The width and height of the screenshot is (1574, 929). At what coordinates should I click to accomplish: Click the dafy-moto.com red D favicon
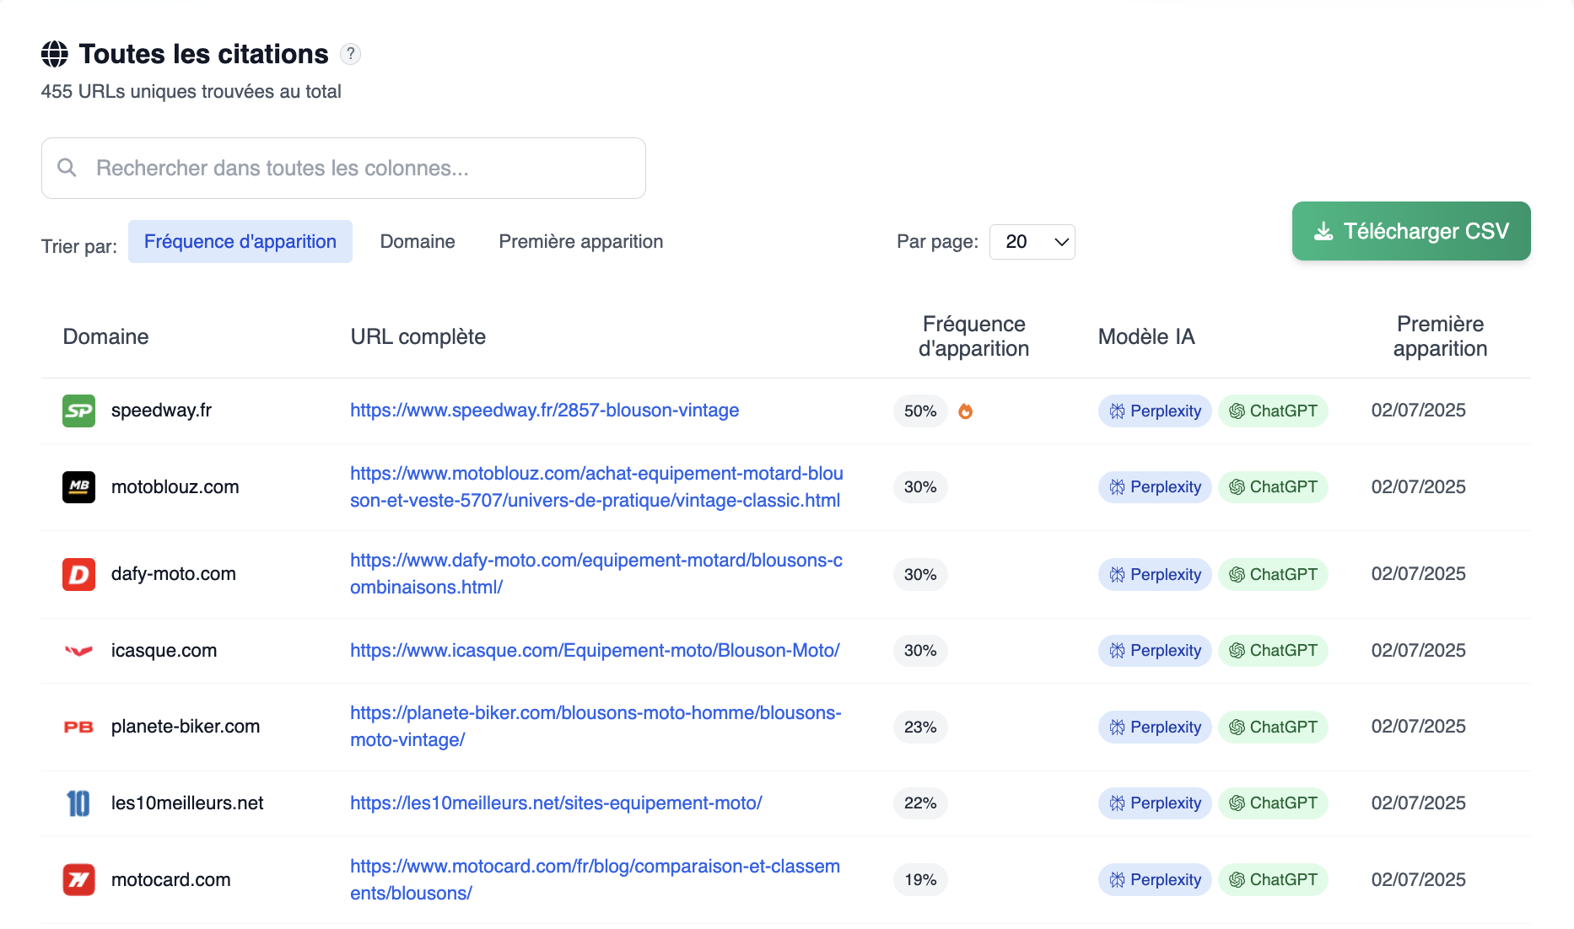(x=78, y=574)
